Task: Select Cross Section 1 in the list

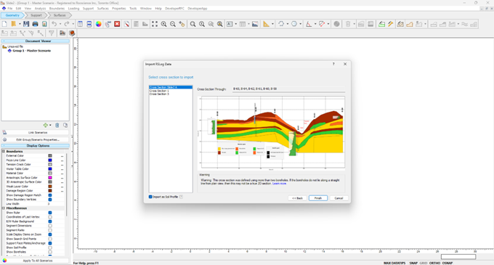Action: tap(159, 91)
